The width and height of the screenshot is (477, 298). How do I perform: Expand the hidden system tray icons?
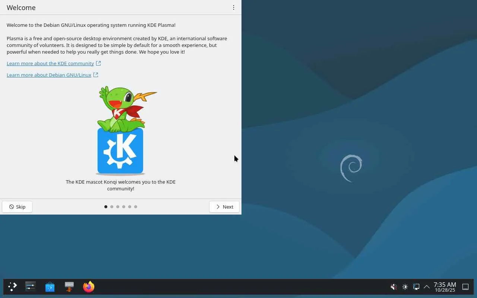tap(427, 287)
